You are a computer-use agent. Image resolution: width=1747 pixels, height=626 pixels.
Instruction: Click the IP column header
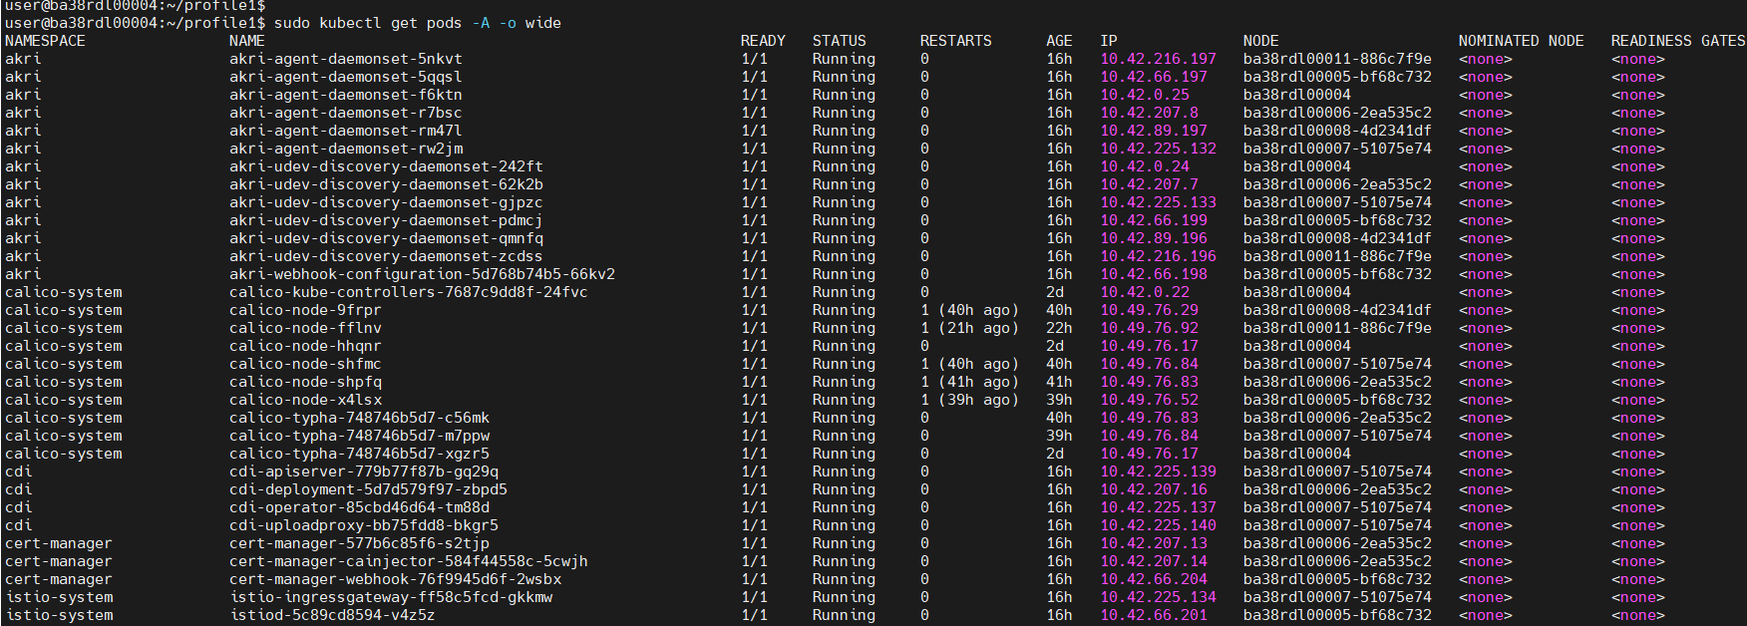click(1109, 41)
